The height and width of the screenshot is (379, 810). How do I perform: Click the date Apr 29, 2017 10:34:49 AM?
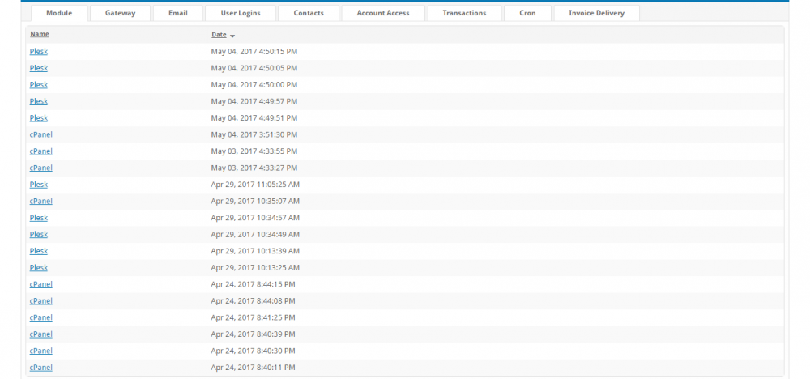tap(255, 234)
